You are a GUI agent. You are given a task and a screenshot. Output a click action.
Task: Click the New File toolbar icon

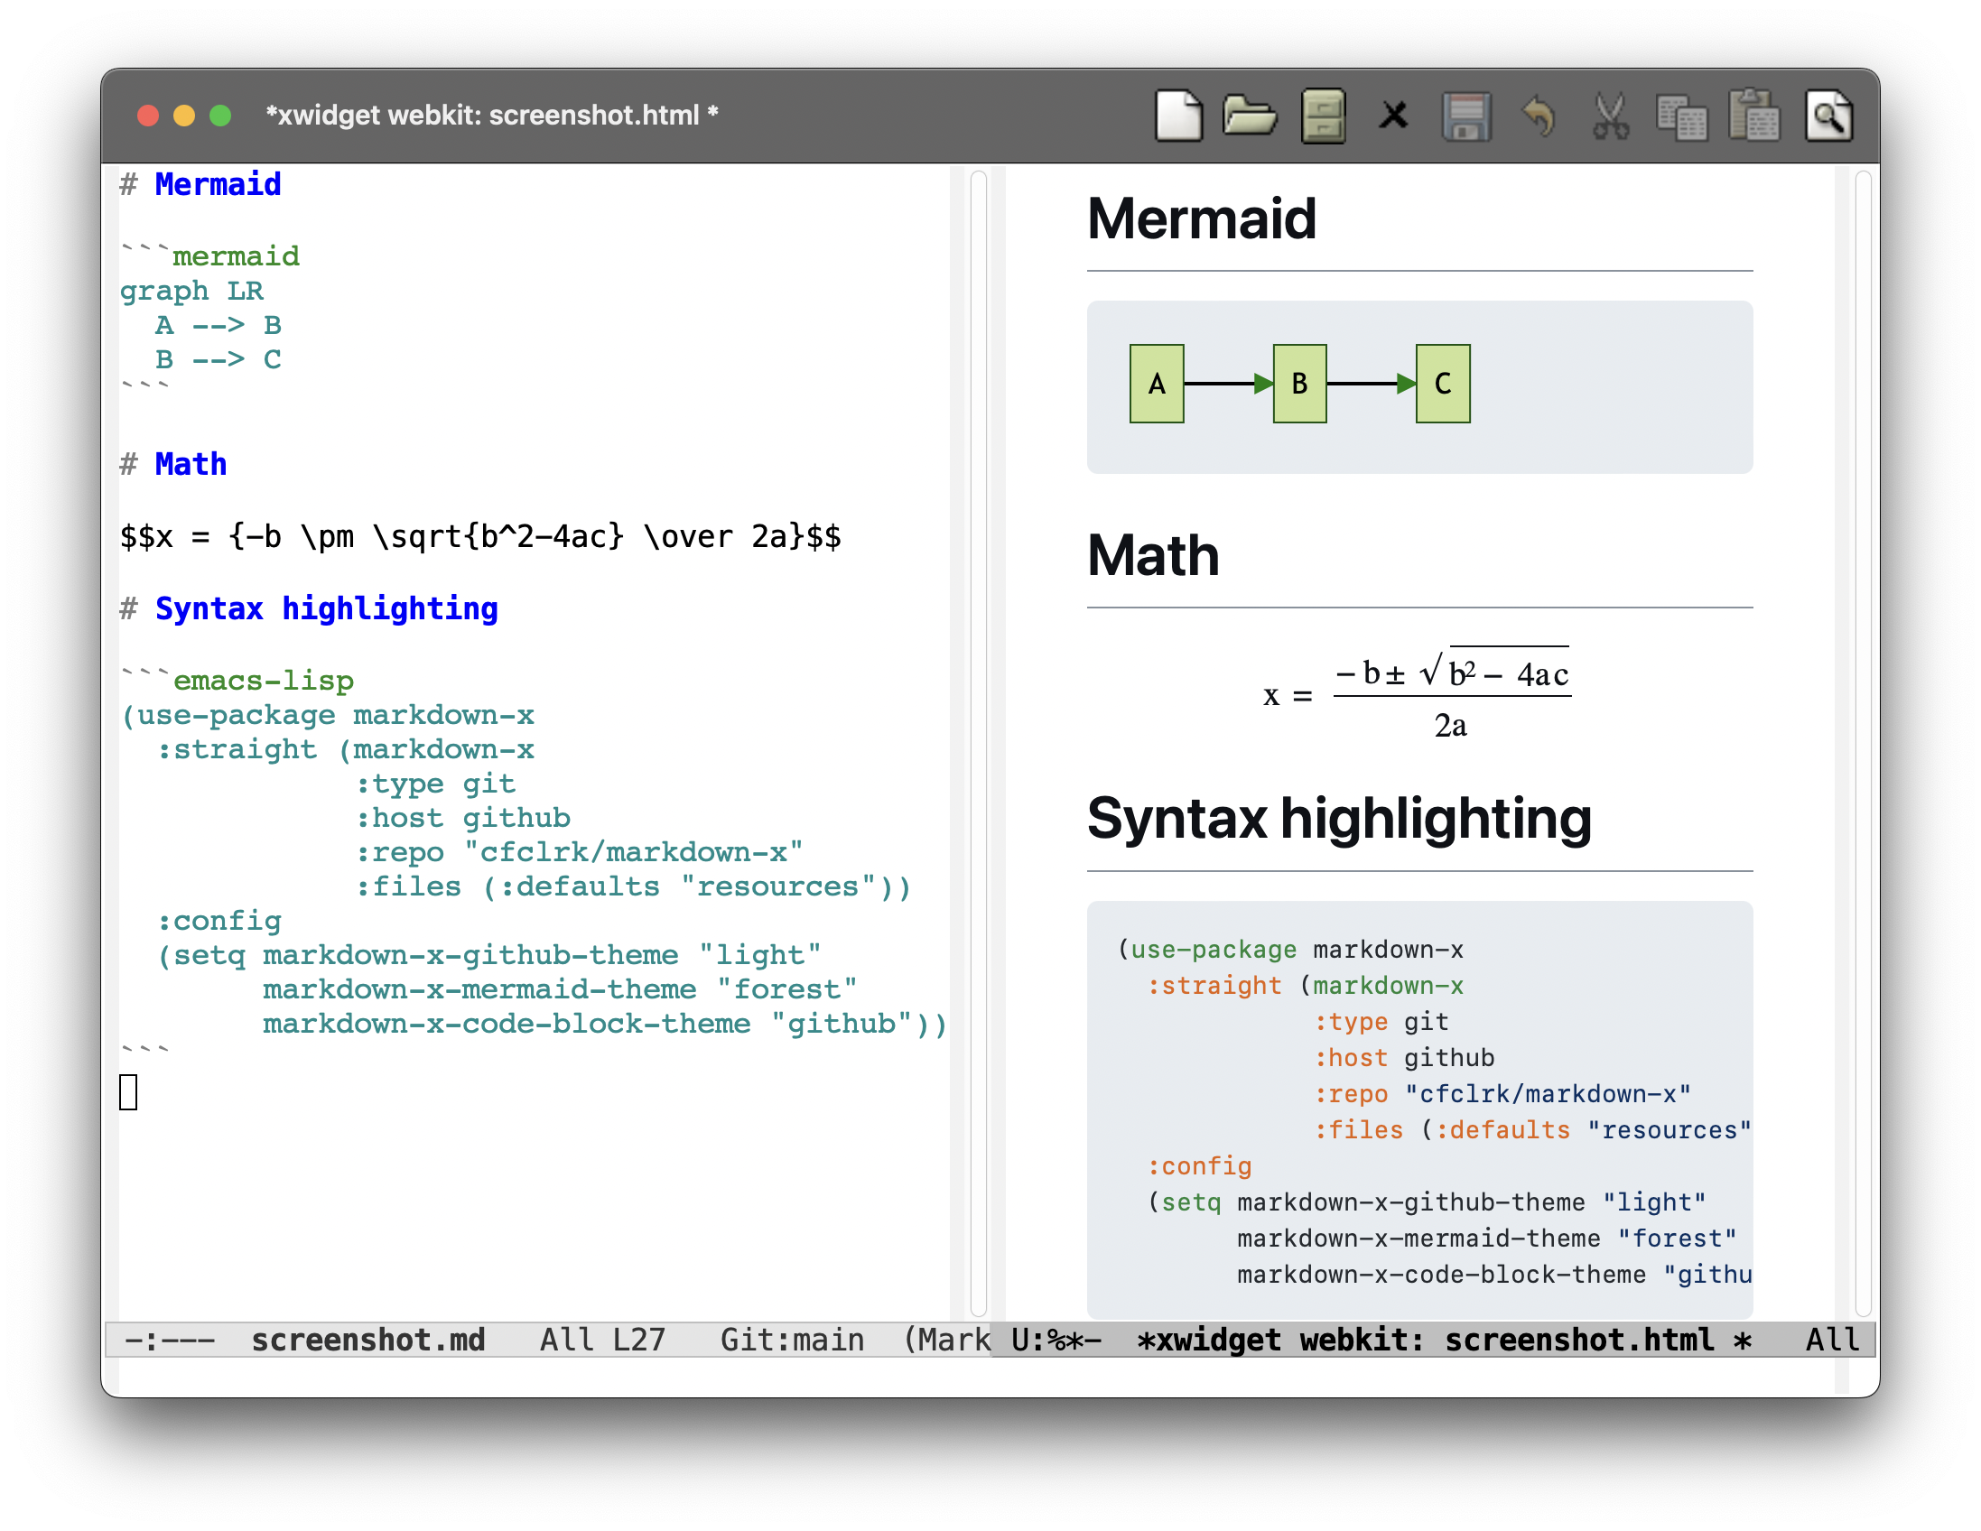(1177, 116)
